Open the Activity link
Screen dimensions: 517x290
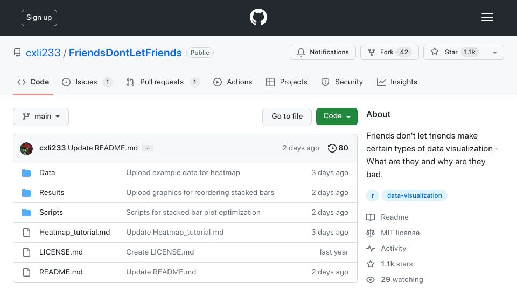click(394, 249)
